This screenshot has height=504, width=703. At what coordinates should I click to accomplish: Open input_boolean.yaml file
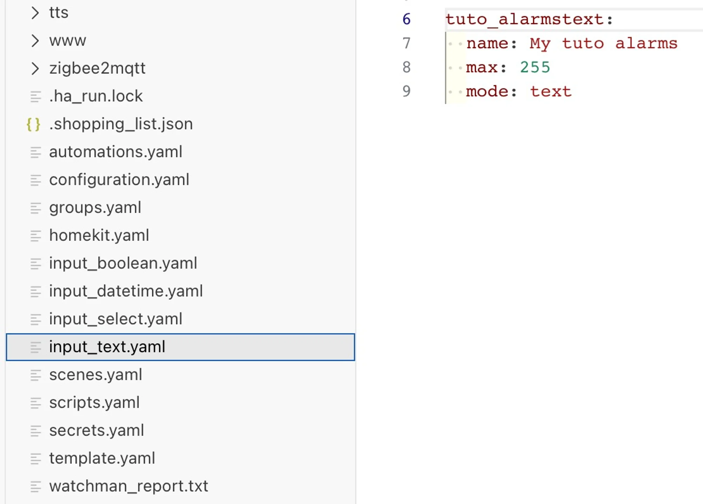point(123,263)
